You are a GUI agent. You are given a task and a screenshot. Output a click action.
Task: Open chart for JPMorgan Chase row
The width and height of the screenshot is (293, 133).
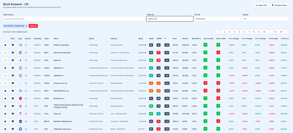pos(13,129)
